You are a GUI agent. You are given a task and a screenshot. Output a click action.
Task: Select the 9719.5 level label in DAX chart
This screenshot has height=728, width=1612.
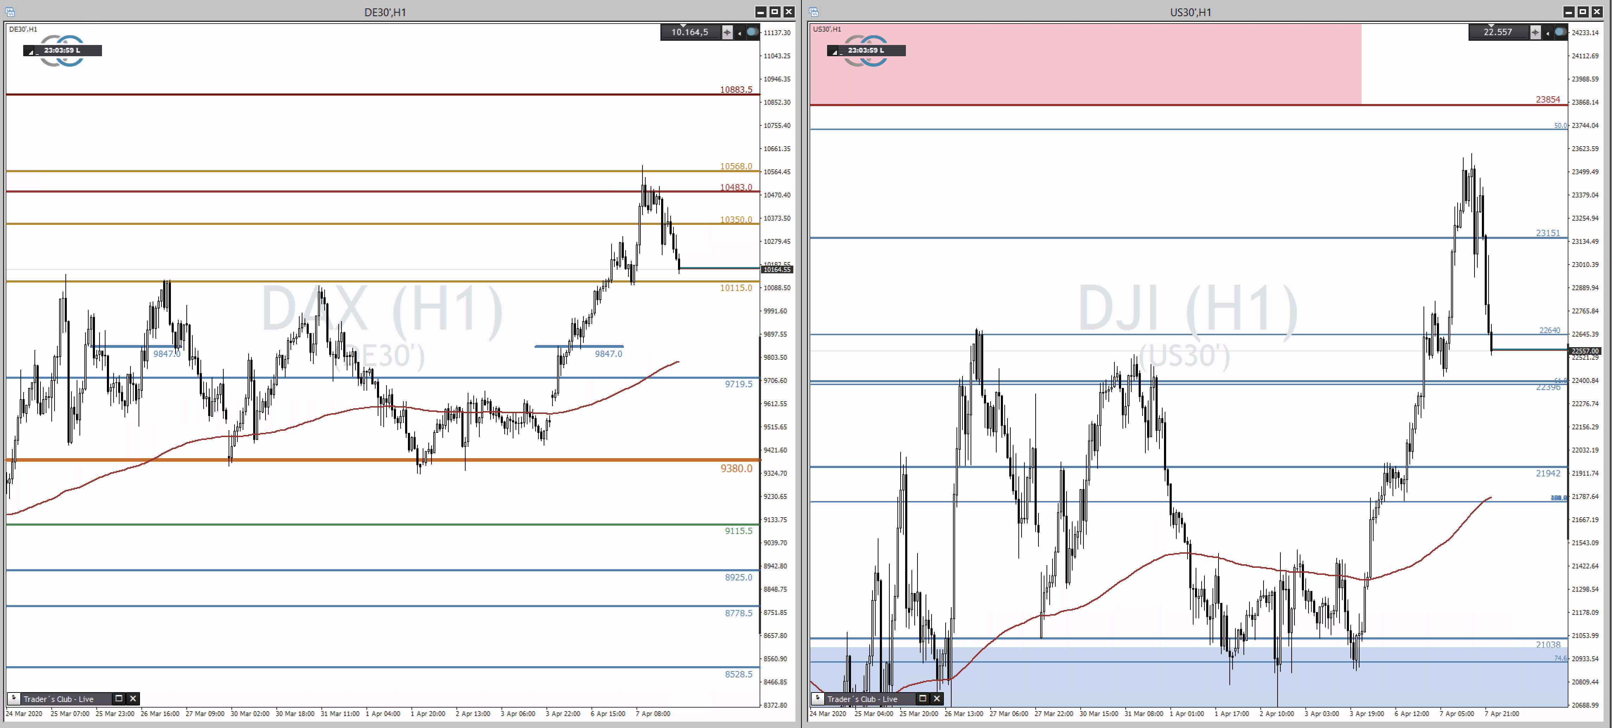pyautogui.click(x=738, y=384)
